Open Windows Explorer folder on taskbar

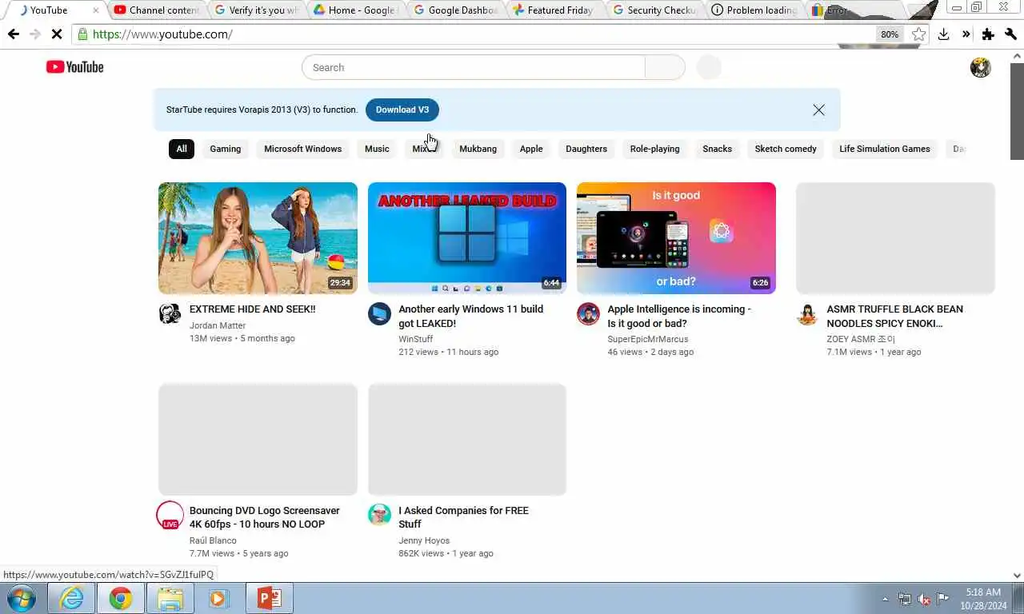(x=170, y=598)
